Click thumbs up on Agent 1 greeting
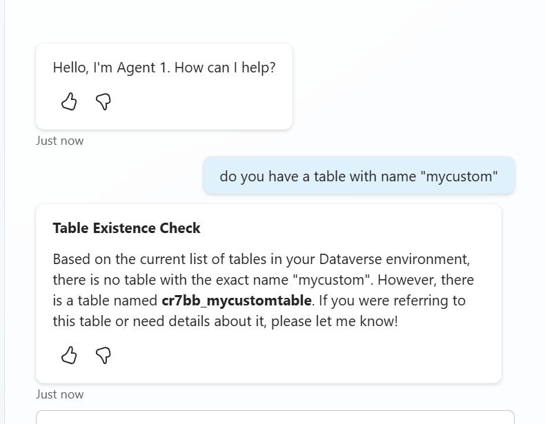The width and height of the screenshot is (545, 424). 69,102
